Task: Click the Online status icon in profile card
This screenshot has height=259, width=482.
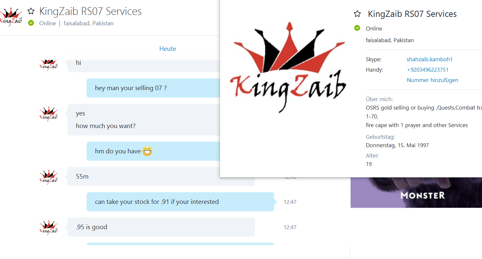Action: pos(357,28)
